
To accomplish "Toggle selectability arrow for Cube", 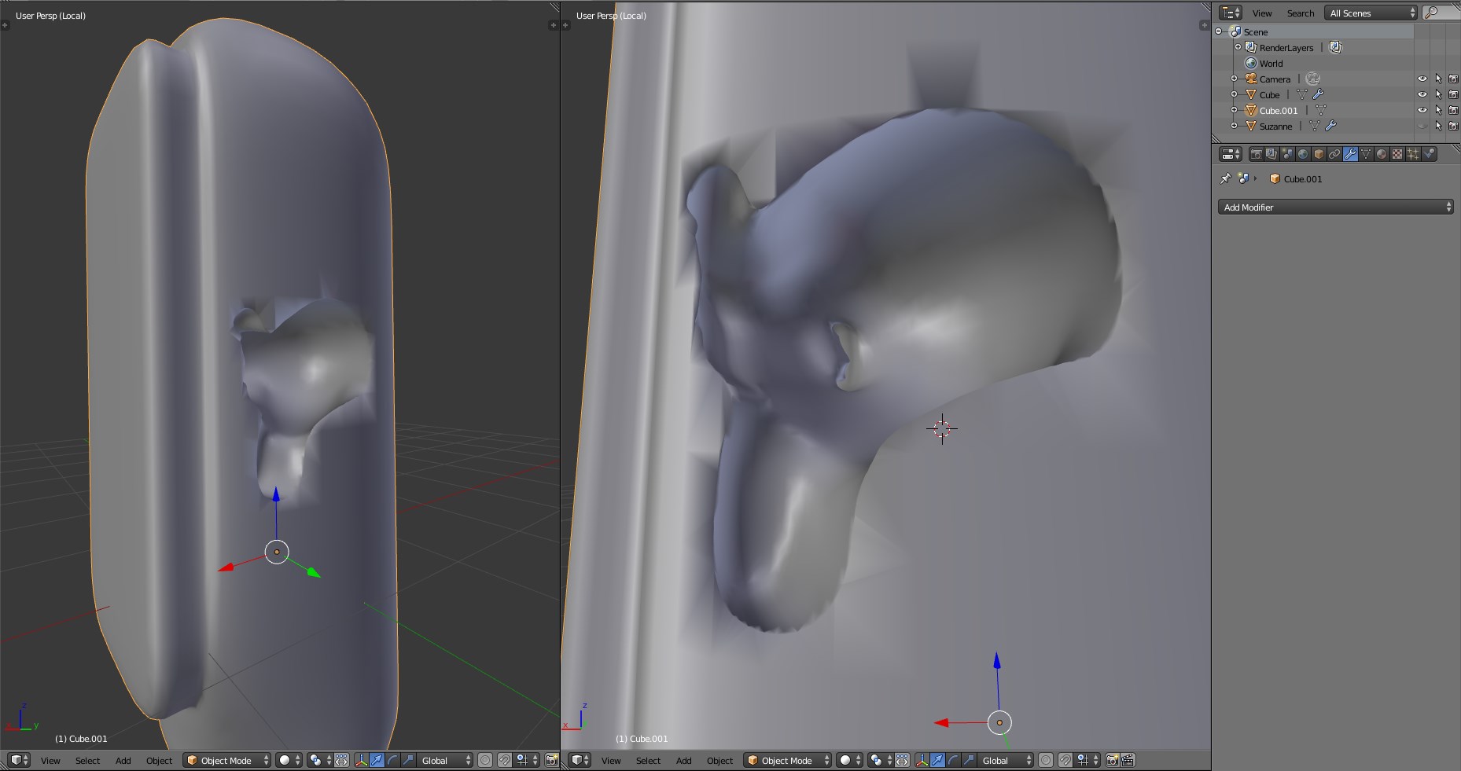I will click(x=1438, y=94).
